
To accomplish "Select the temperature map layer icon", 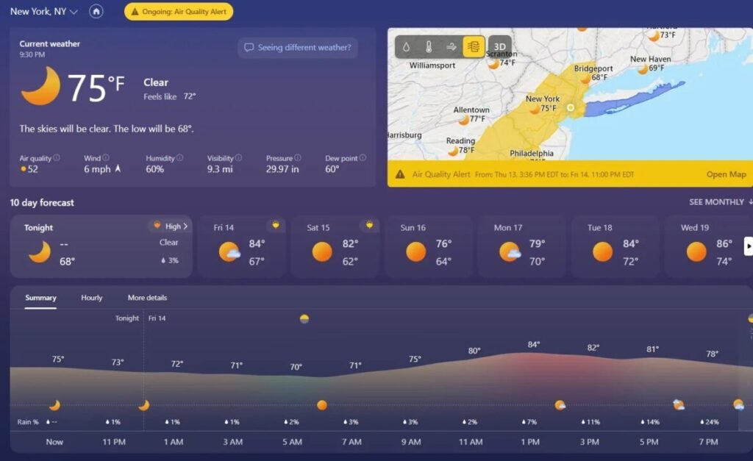I will click(429, 47).
